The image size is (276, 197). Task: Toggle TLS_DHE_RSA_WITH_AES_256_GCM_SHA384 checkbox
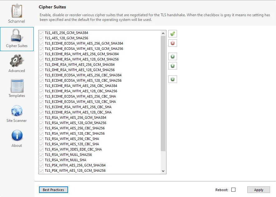[41, 65]
